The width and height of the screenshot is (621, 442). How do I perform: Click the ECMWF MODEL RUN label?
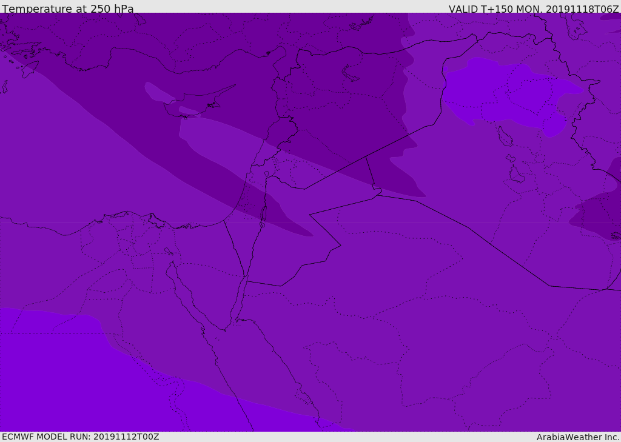click(81, 437)
